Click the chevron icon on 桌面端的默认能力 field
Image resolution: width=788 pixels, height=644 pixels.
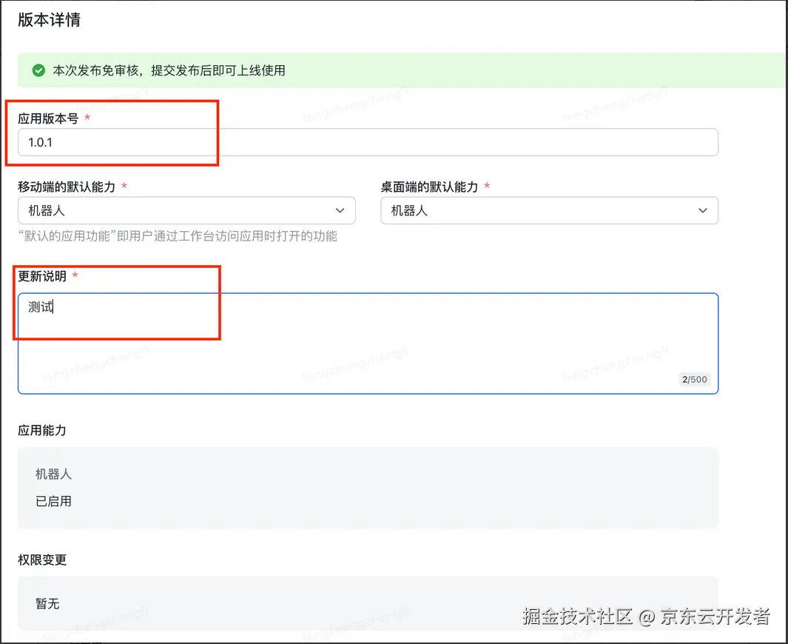tap(703, 210)
